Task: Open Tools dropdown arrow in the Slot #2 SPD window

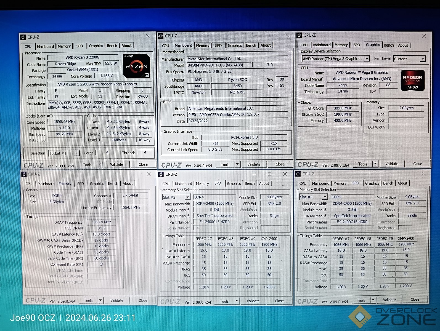Action: pos(237,301)
